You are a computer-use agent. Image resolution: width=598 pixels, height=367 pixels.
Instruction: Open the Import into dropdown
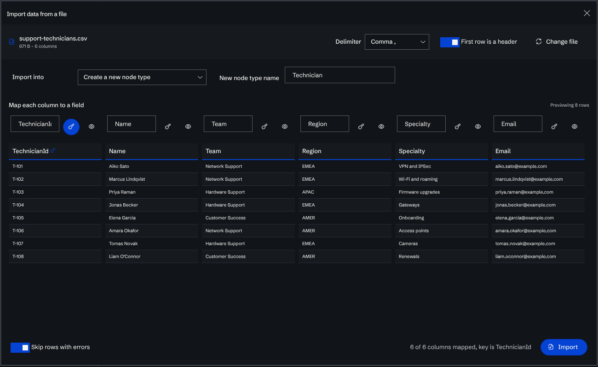142,77
